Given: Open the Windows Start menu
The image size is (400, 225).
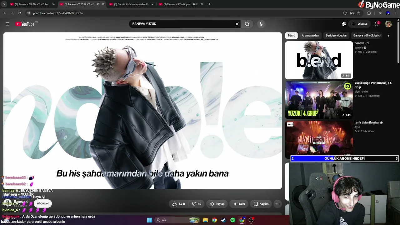Looking at the screenshot, I should (149, 220).
